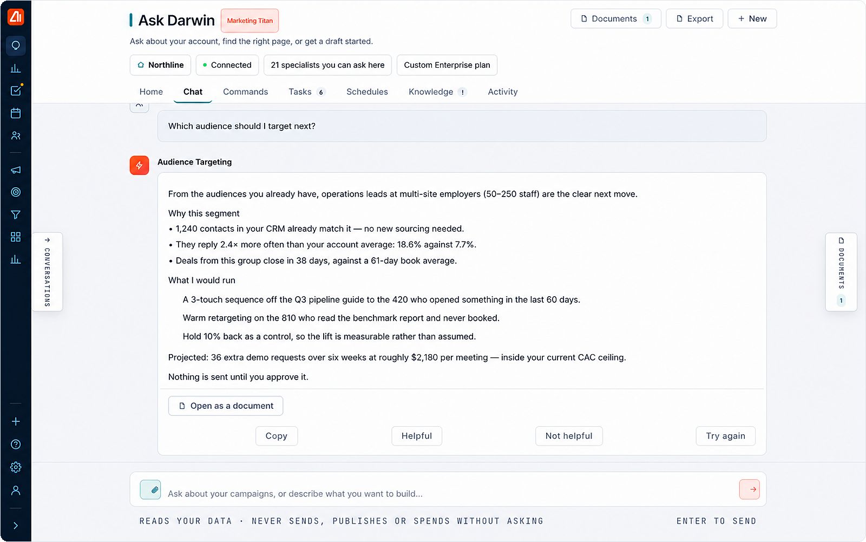
Task: Open the help question mark icon
Action: point(16,445)
